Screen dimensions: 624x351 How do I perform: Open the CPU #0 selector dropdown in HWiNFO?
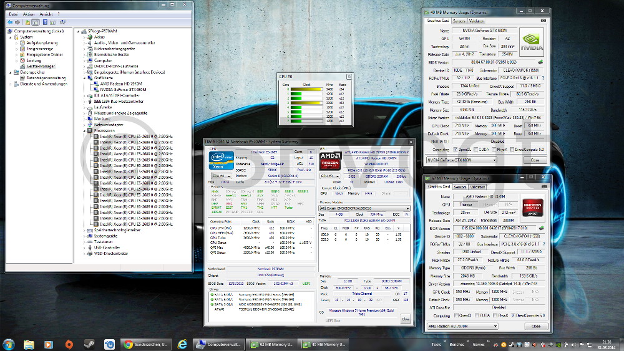point(221,176)
